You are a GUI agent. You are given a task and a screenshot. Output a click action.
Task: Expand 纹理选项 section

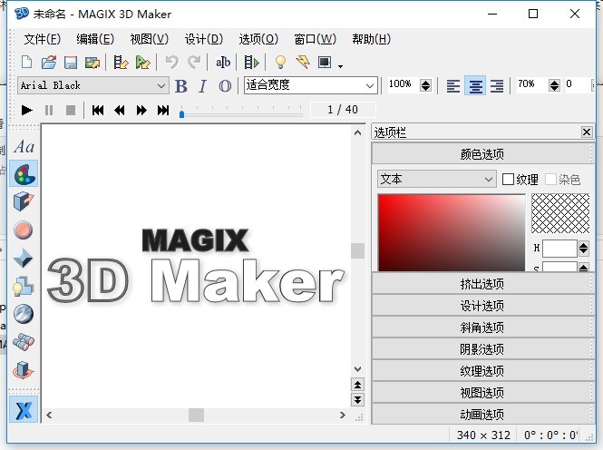(x=482, y=371)
